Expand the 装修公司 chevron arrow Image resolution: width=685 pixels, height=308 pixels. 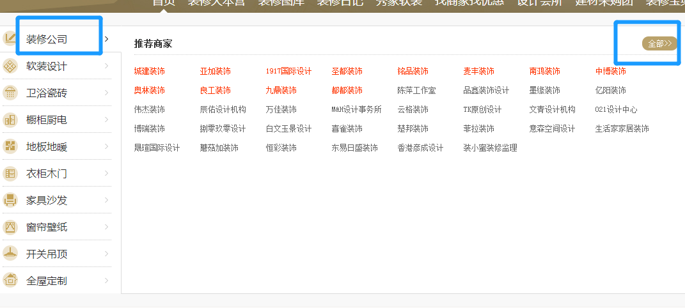107,39
